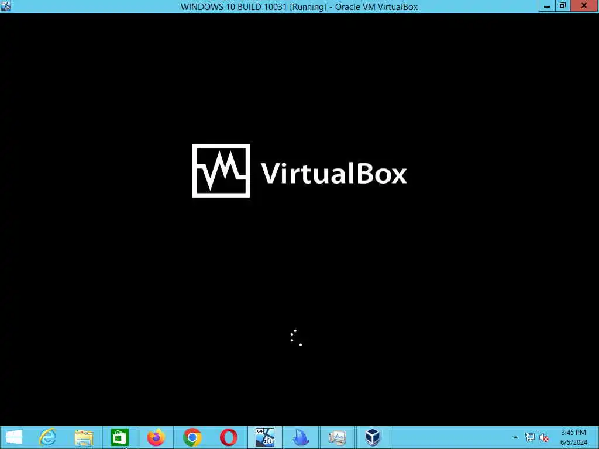599x449 pixels.
Task: Launch Internet Explorer from the taskbar
Action: pos(48,437)
